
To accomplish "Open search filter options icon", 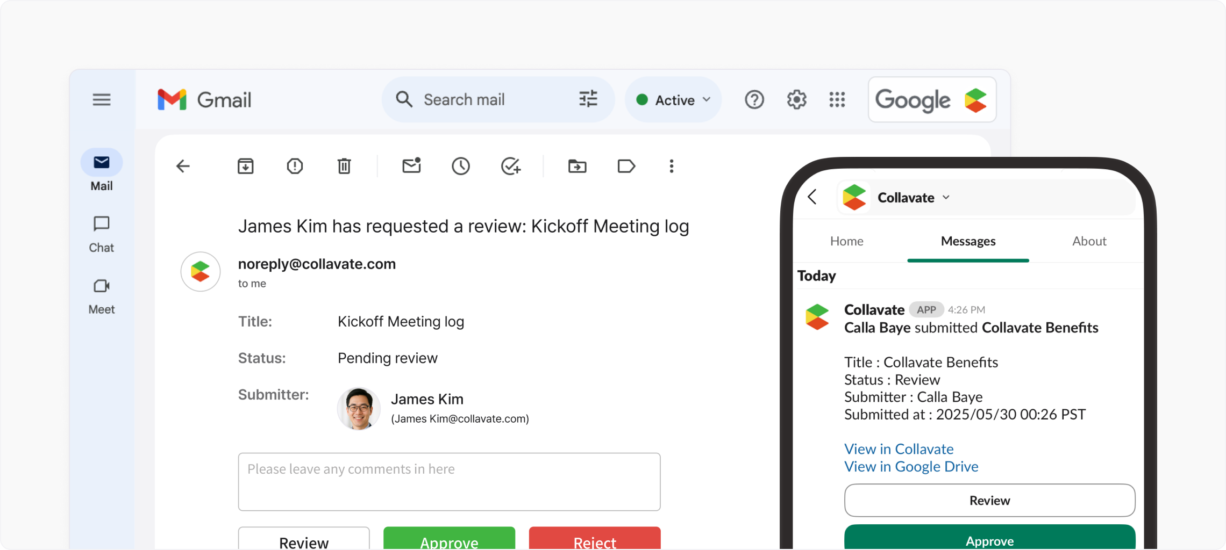I will tap(588, 99).
